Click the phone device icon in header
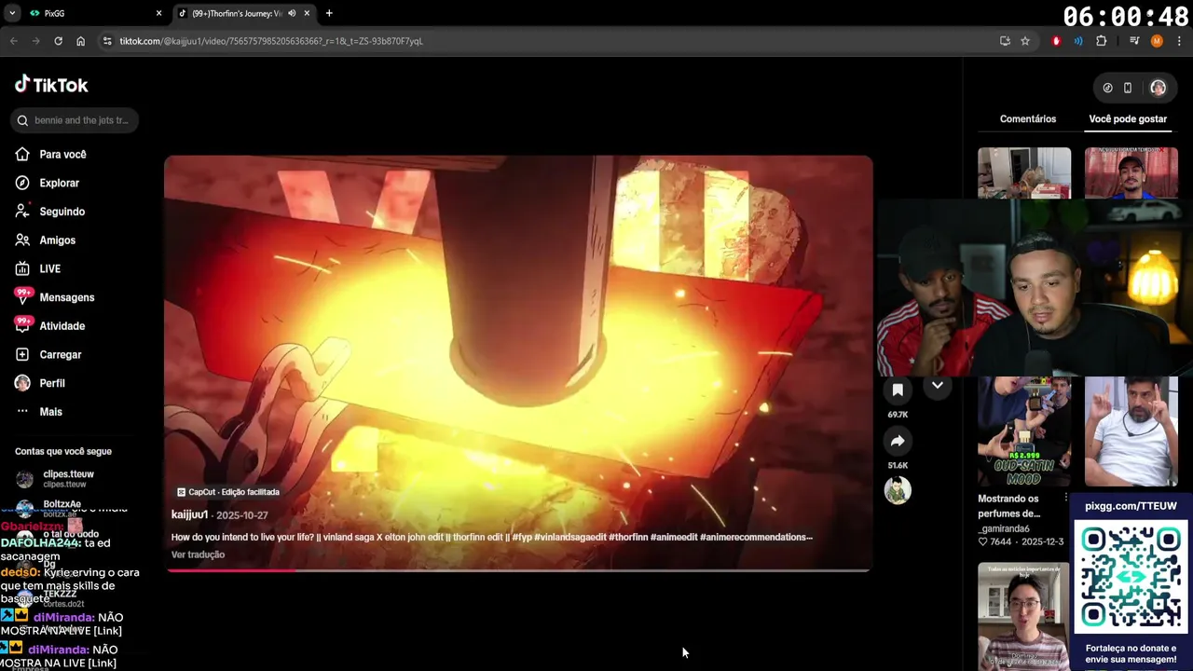 pyautogui.click(x=1127, y=88)
